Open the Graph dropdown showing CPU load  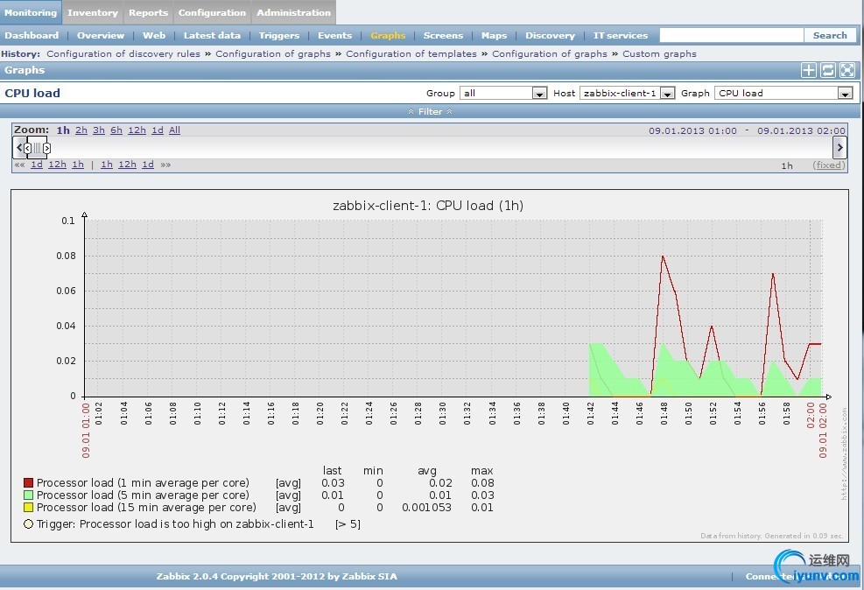(783, 93)
